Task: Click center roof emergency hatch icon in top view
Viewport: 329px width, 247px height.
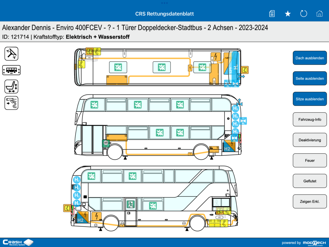Action: tap(162, 67)
